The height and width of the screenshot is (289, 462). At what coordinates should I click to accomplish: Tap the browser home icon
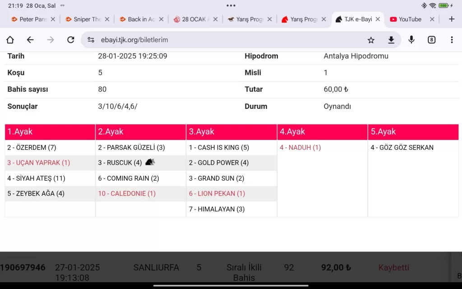[x=10, y=40]
